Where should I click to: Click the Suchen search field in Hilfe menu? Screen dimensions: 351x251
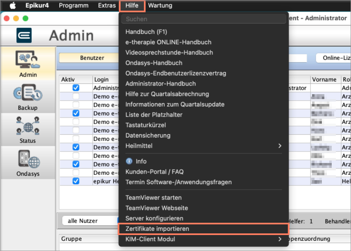[x=204, y=19]
